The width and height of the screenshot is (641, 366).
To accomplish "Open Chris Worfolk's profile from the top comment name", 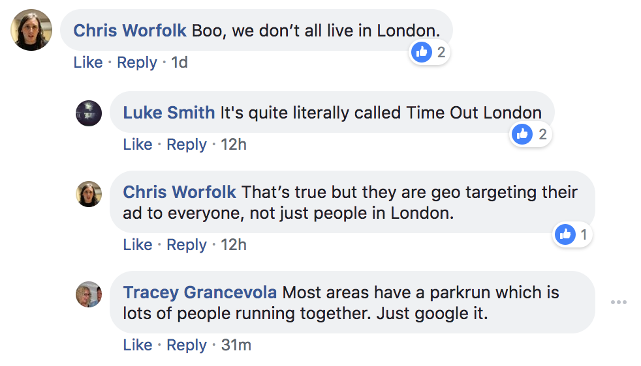I will [x=130, y=30].
